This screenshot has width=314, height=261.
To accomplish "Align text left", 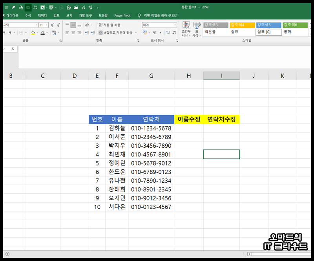I will pyautogui.click(x=67, y=33).
